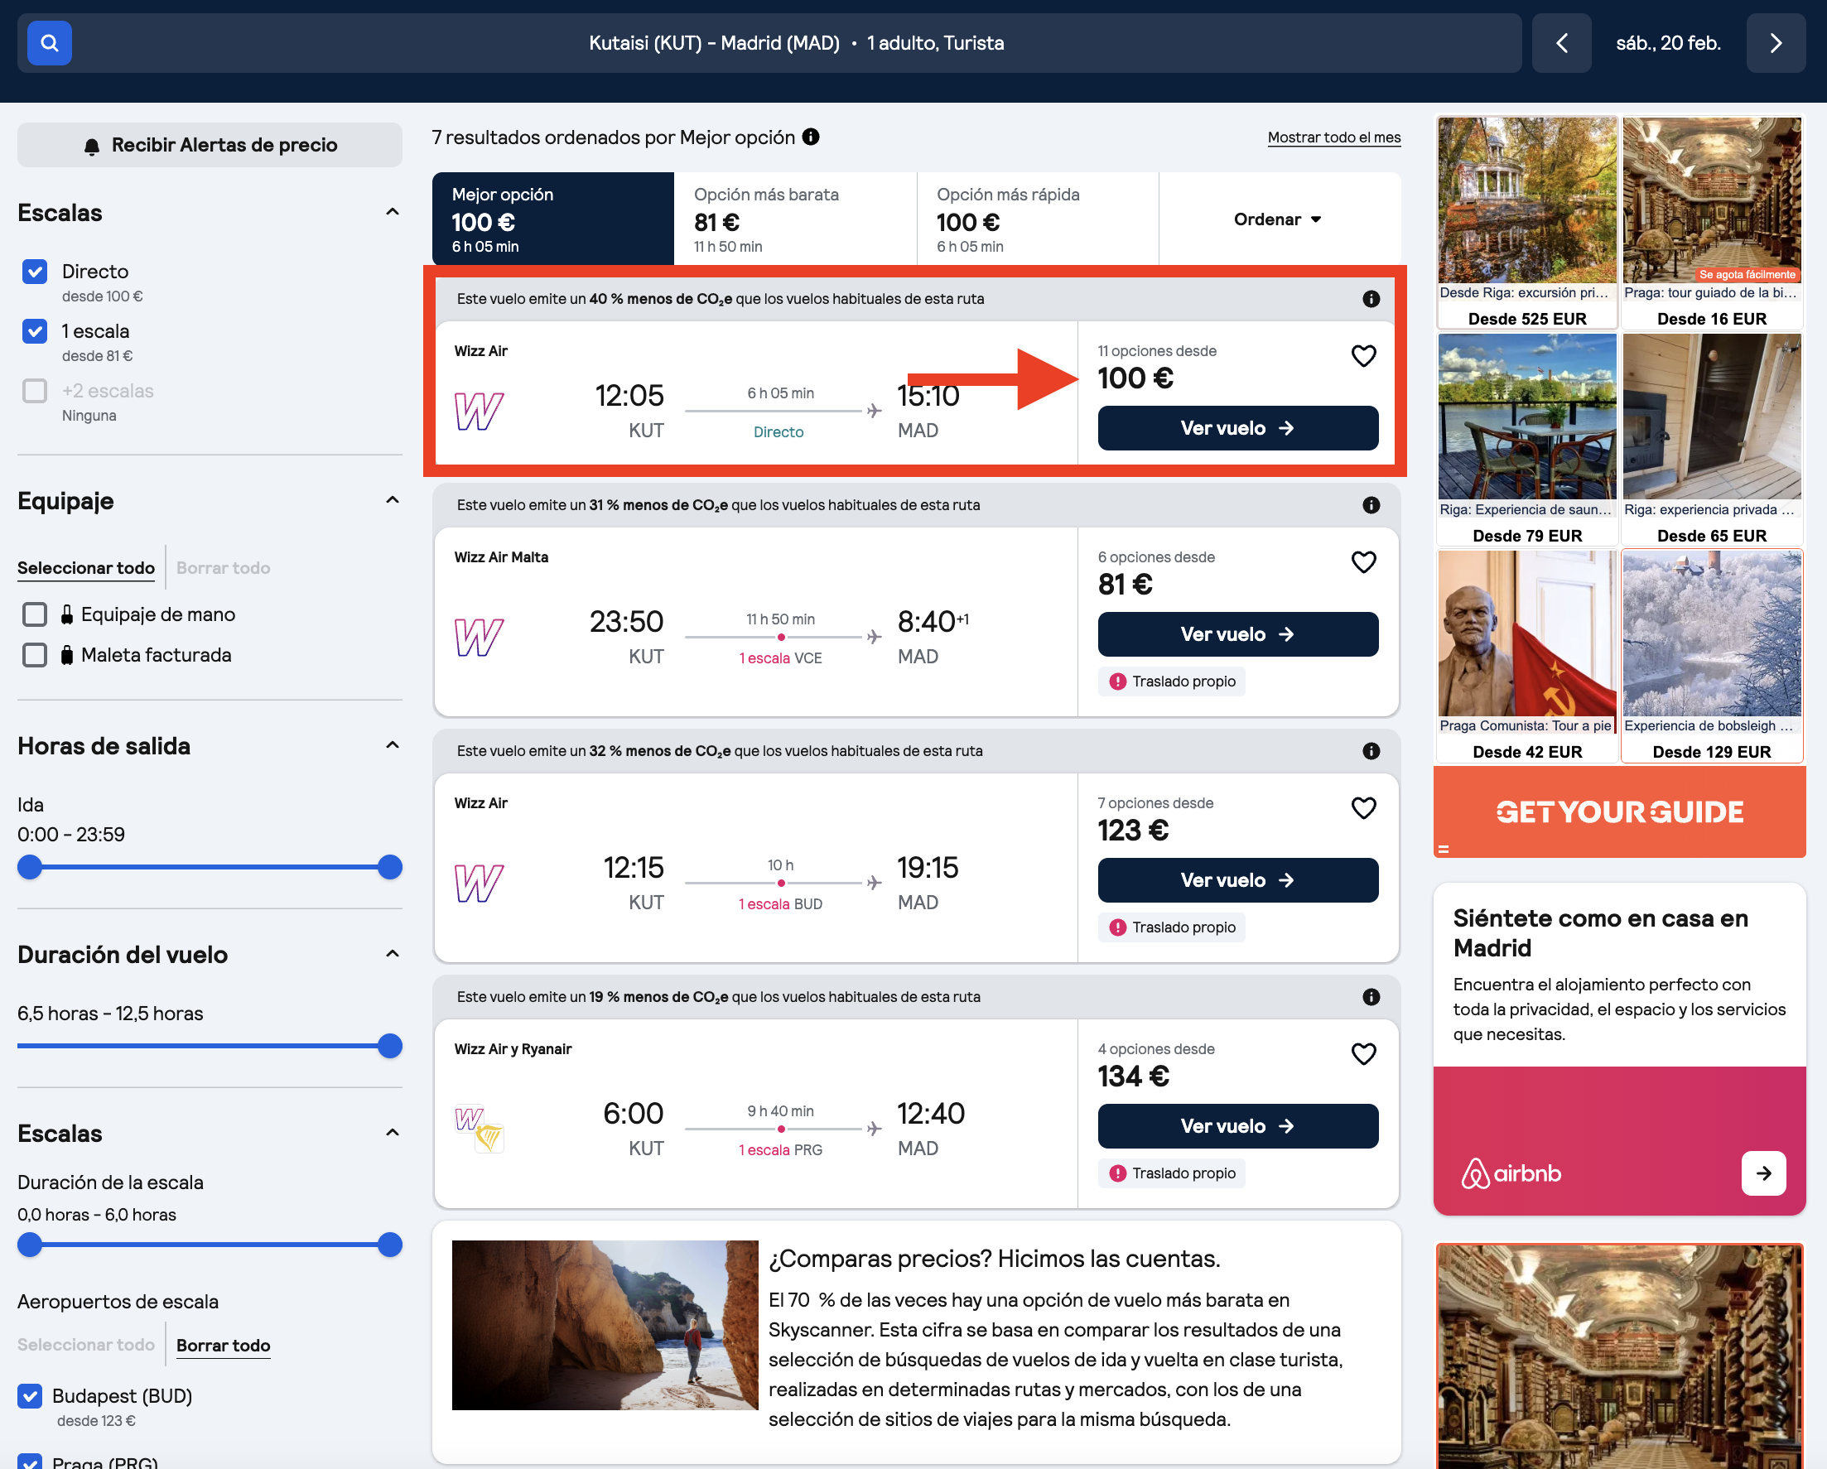Collapse the top Escalas filter section

tap(393, 212)
